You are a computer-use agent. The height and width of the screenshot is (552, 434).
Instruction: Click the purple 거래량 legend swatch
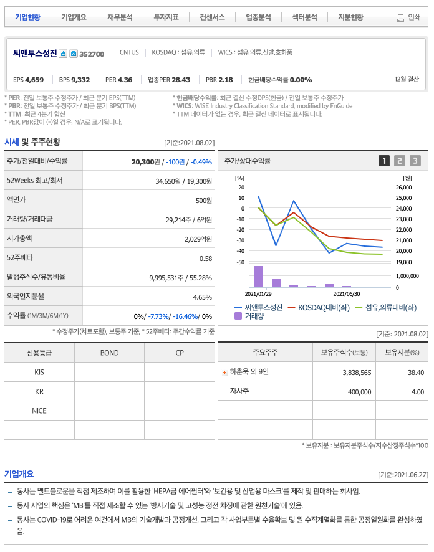238,316
